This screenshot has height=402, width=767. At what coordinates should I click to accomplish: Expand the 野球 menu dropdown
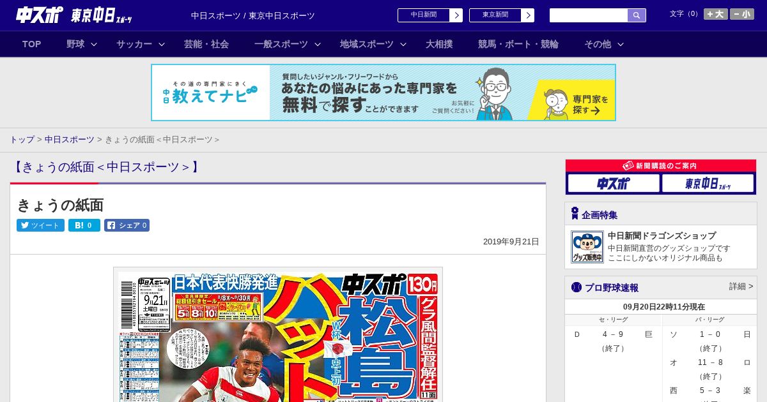pyautogui.click(x=82, y=44)
